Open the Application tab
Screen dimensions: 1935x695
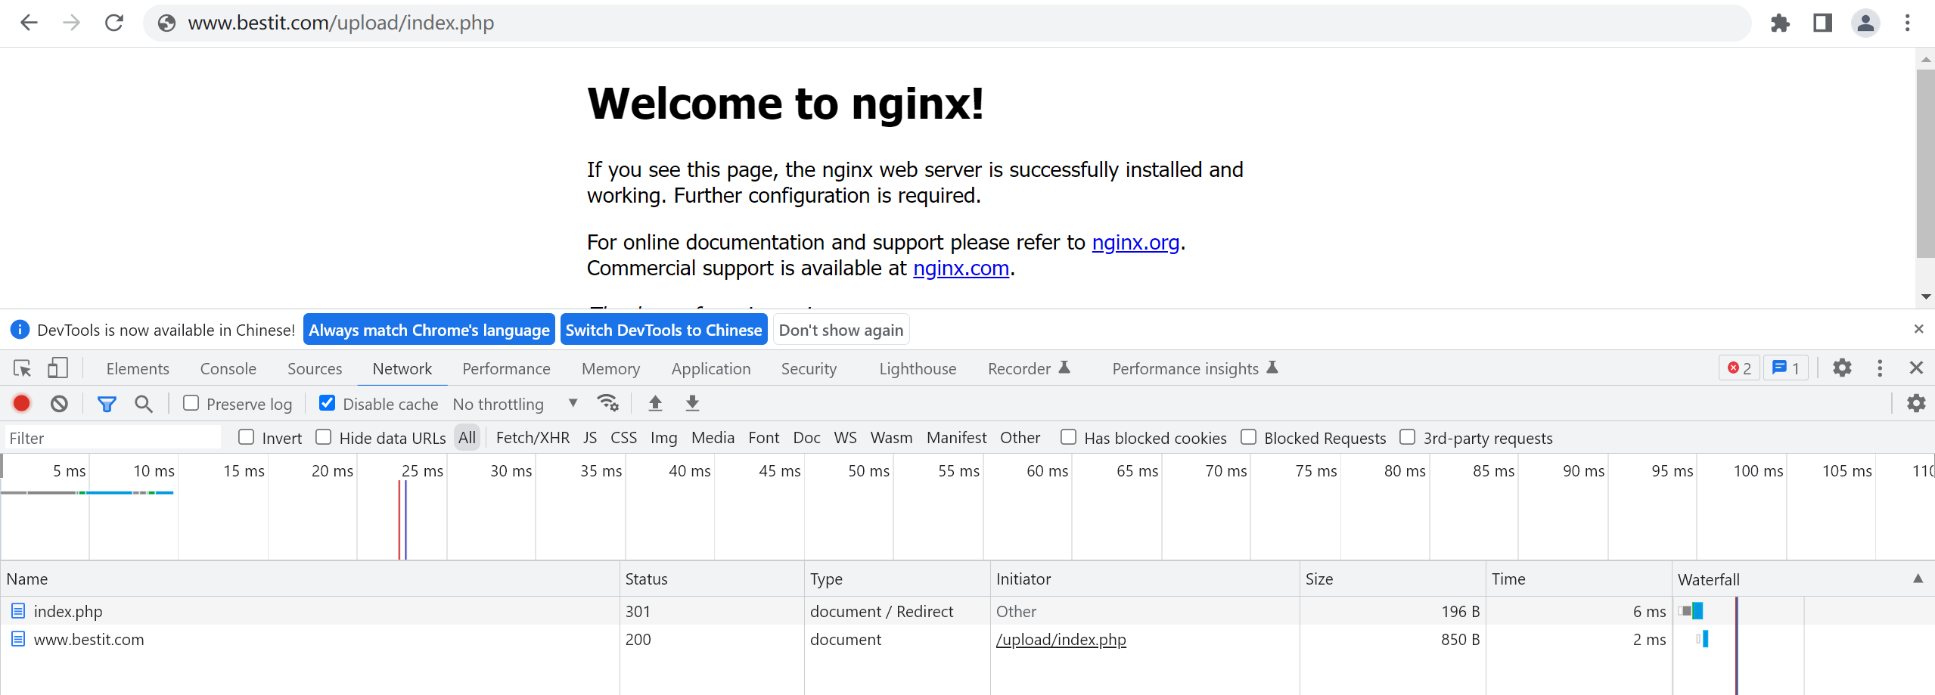tap(711, 368)
